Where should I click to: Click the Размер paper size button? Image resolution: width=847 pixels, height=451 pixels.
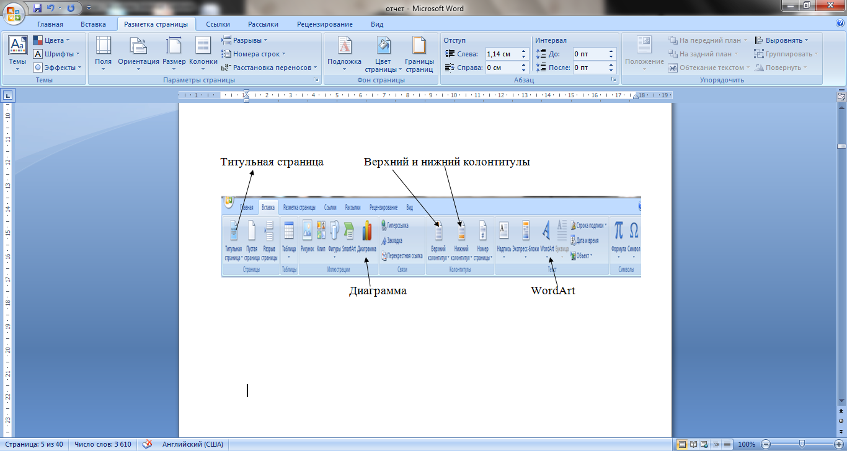click(174, 53)
